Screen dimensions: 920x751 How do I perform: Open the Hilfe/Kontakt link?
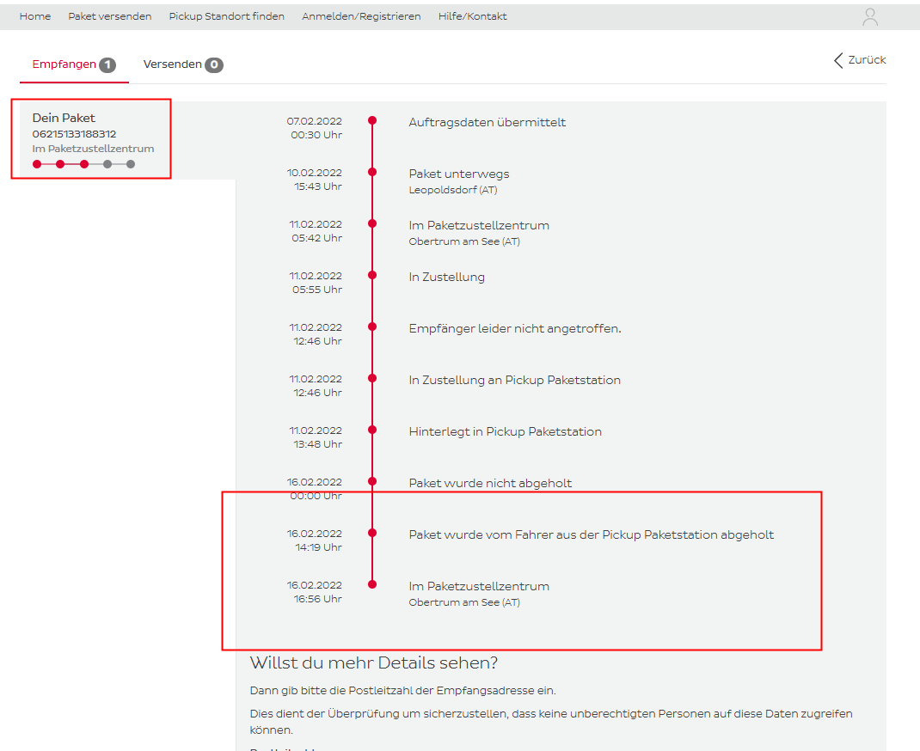click(472, 16)
